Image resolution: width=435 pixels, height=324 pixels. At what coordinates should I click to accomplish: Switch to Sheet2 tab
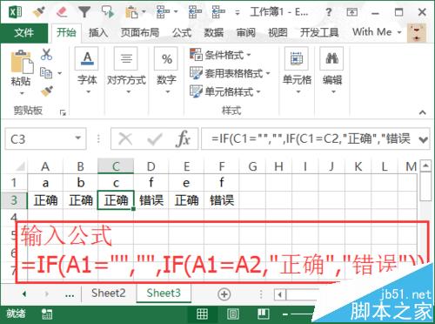click(109, 294)
